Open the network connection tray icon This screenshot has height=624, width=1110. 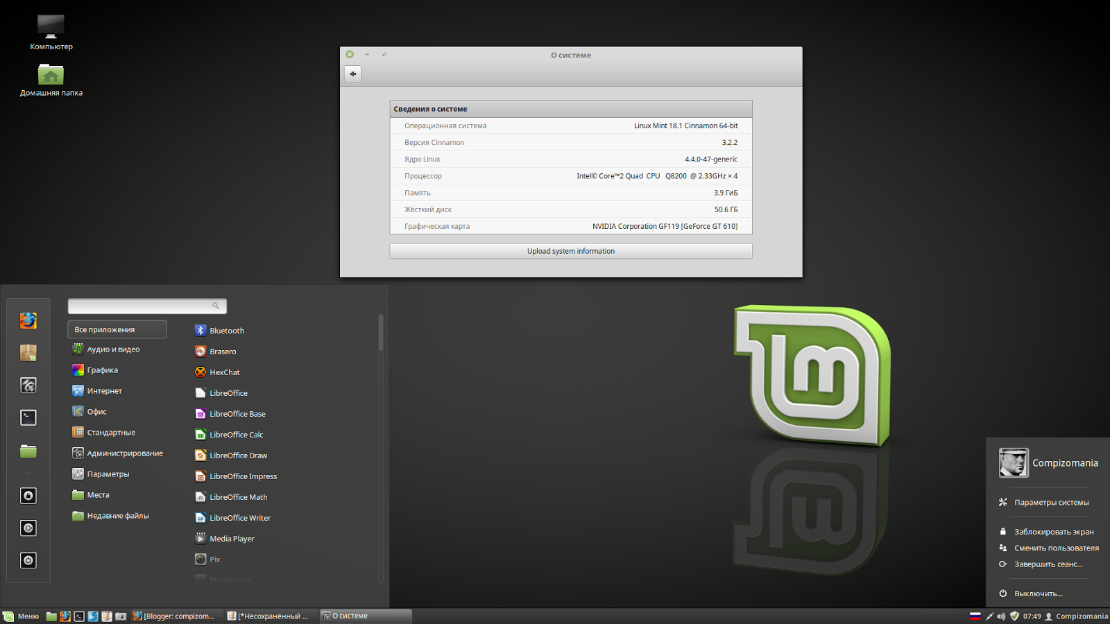point(989,616)
